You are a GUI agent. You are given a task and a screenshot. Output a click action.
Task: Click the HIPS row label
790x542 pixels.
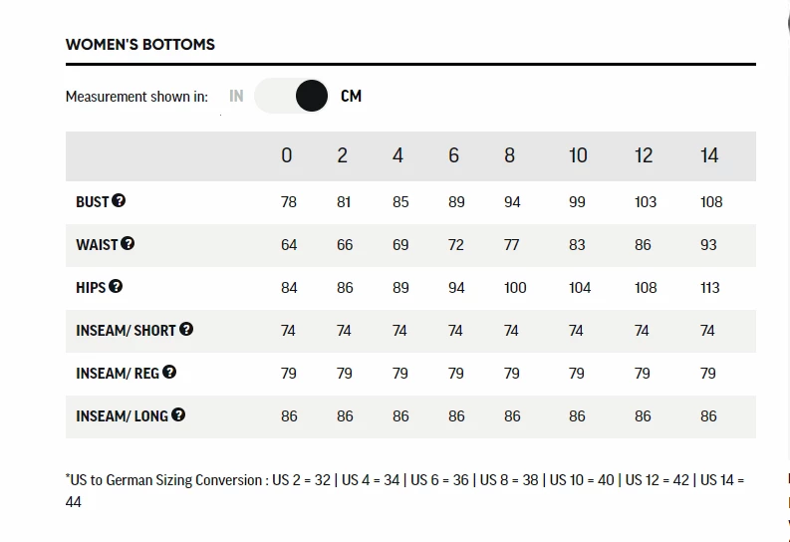91,287
